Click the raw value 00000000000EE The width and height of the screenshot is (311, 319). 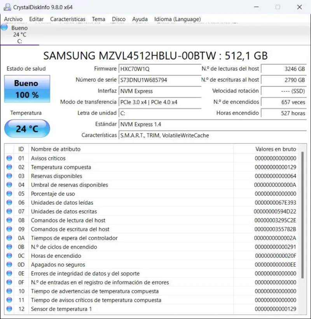[x=275, y=265]
